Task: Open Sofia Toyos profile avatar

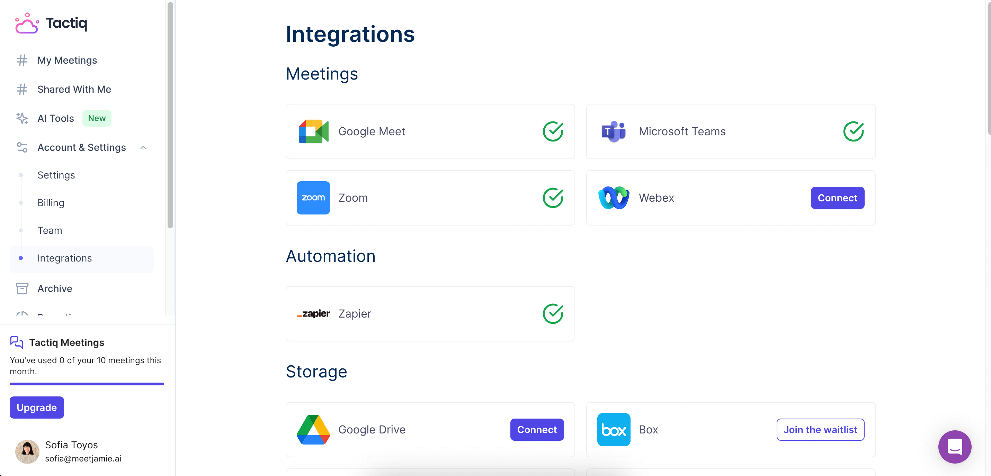Action: pos(27,452)
